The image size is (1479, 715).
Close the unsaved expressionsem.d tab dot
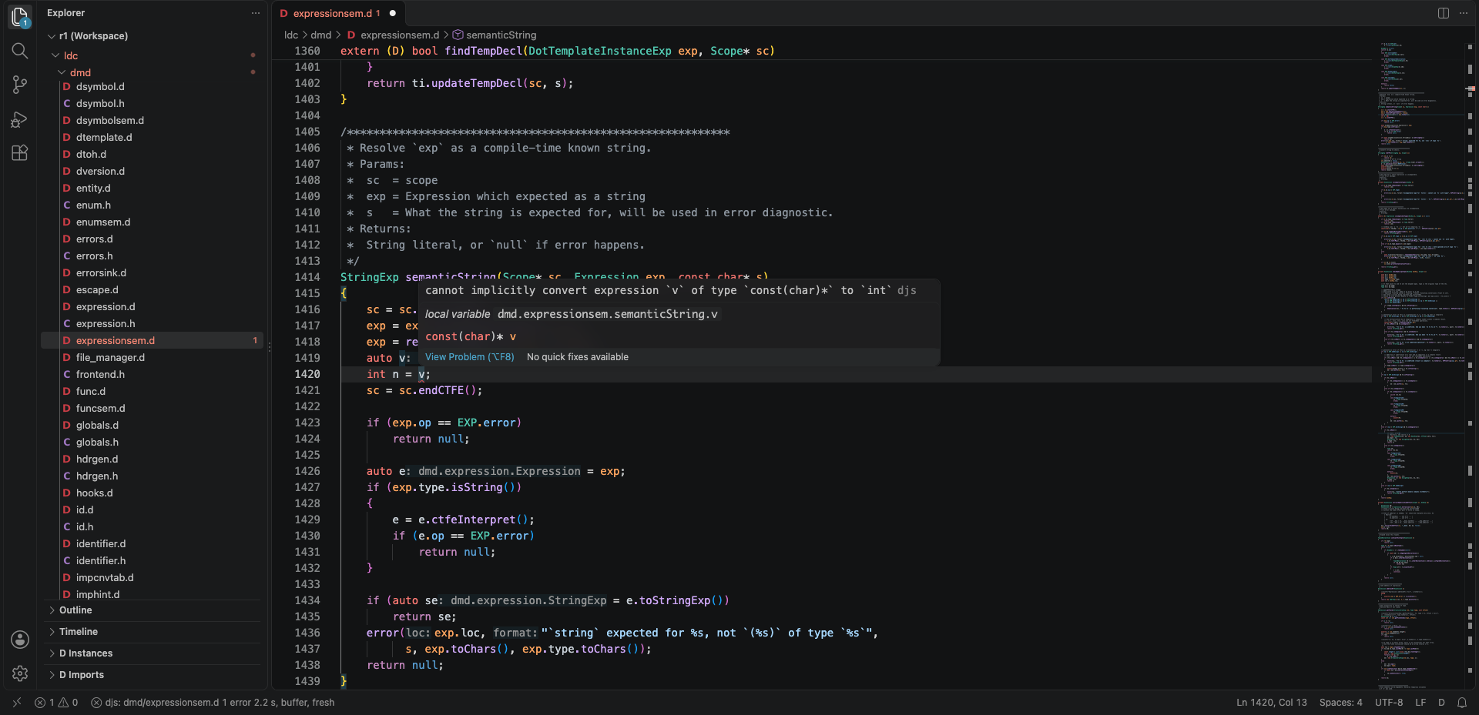tap(393, 13)
